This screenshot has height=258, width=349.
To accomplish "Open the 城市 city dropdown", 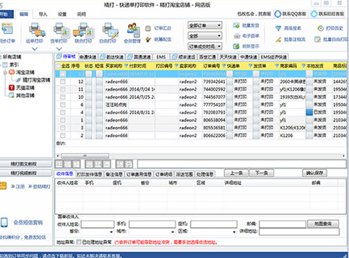I will (151, 232).
